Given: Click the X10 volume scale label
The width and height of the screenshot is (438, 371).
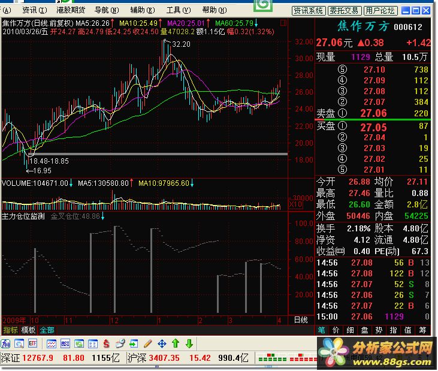Looking at the screenshot, I should (x=295, y=204).
